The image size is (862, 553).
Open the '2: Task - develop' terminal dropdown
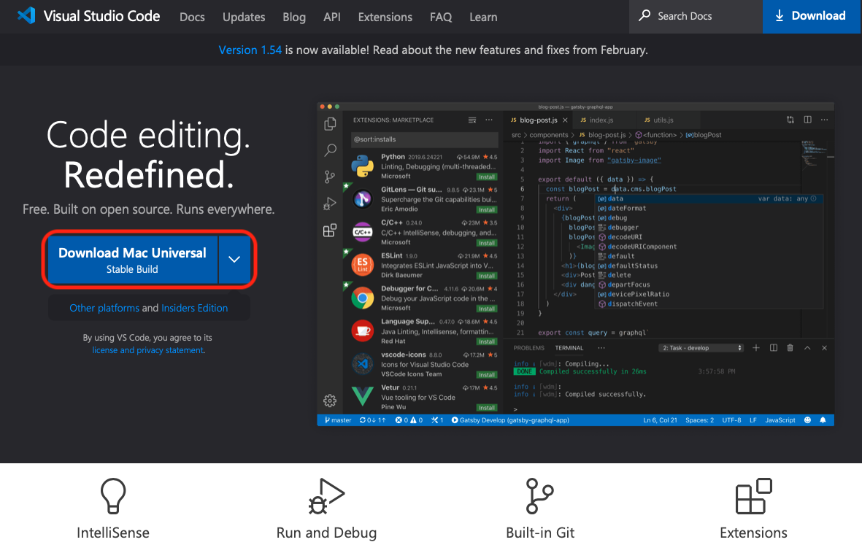(701, 348)
